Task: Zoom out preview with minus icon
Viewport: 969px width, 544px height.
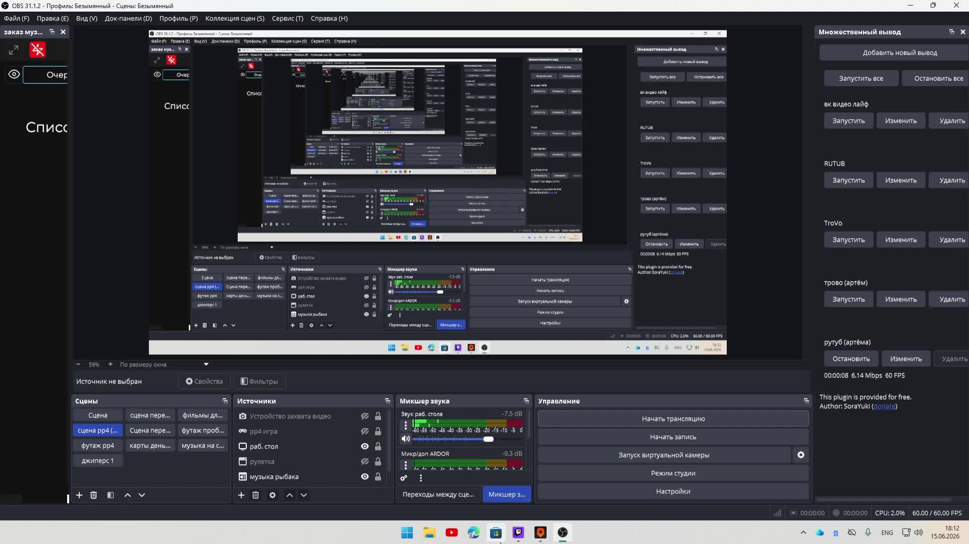Action: point(78,364)
